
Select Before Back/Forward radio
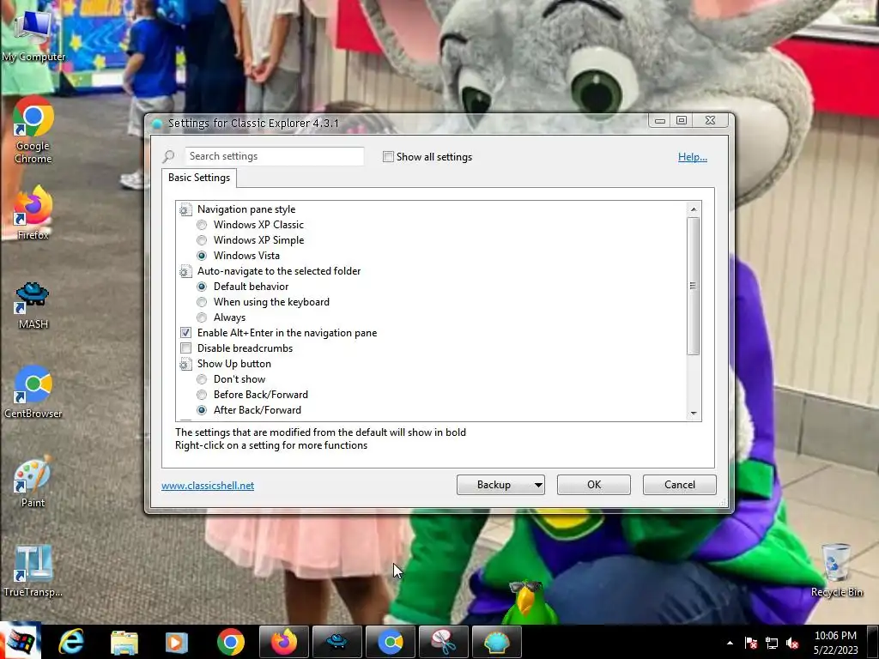point(202,395)
